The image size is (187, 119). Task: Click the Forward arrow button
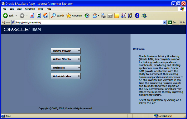(x=22, y=16)
